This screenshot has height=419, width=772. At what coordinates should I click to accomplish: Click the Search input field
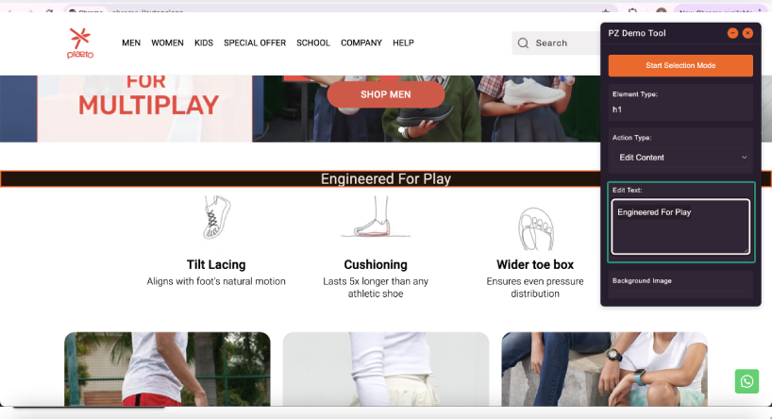coord(557,43)
